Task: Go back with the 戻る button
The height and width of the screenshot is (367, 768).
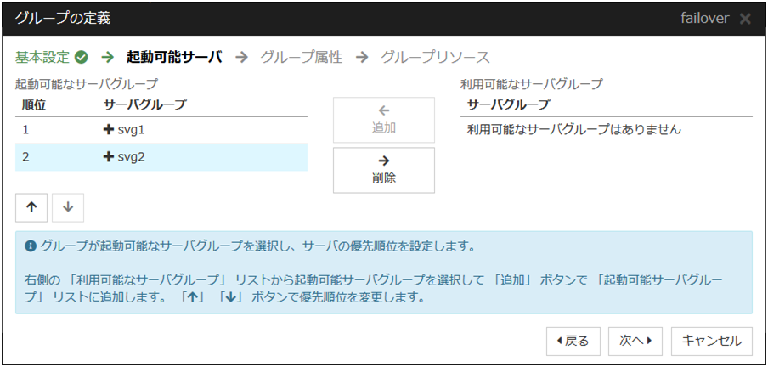Action: tap(573, 341)
